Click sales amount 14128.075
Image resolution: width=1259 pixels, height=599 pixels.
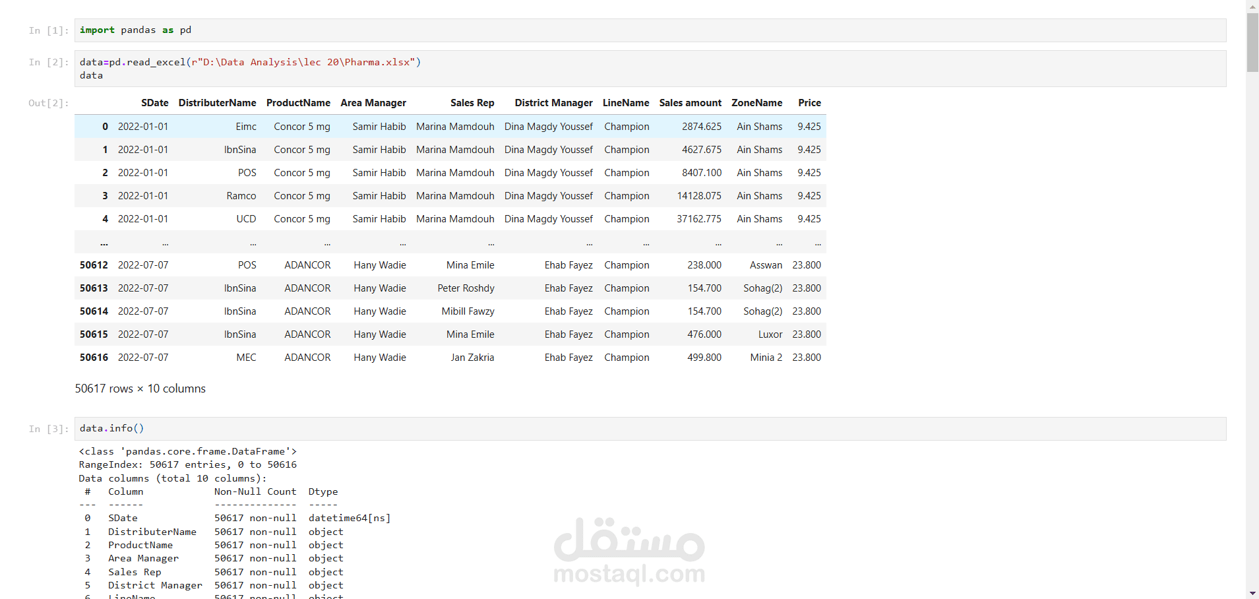(699, 196)
